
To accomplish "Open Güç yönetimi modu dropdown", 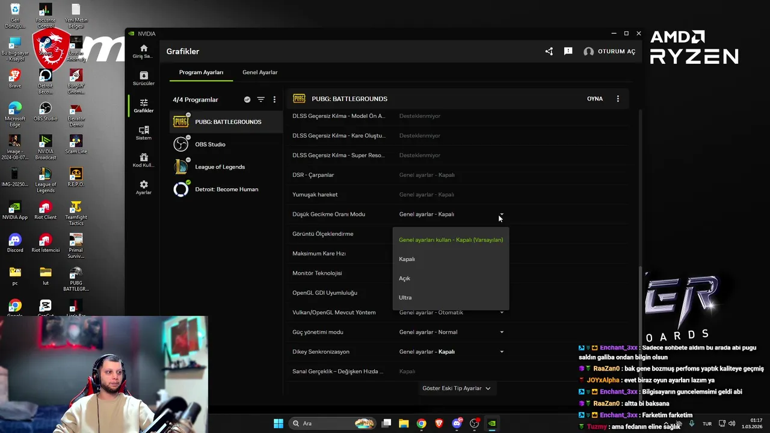I will 502,332.
